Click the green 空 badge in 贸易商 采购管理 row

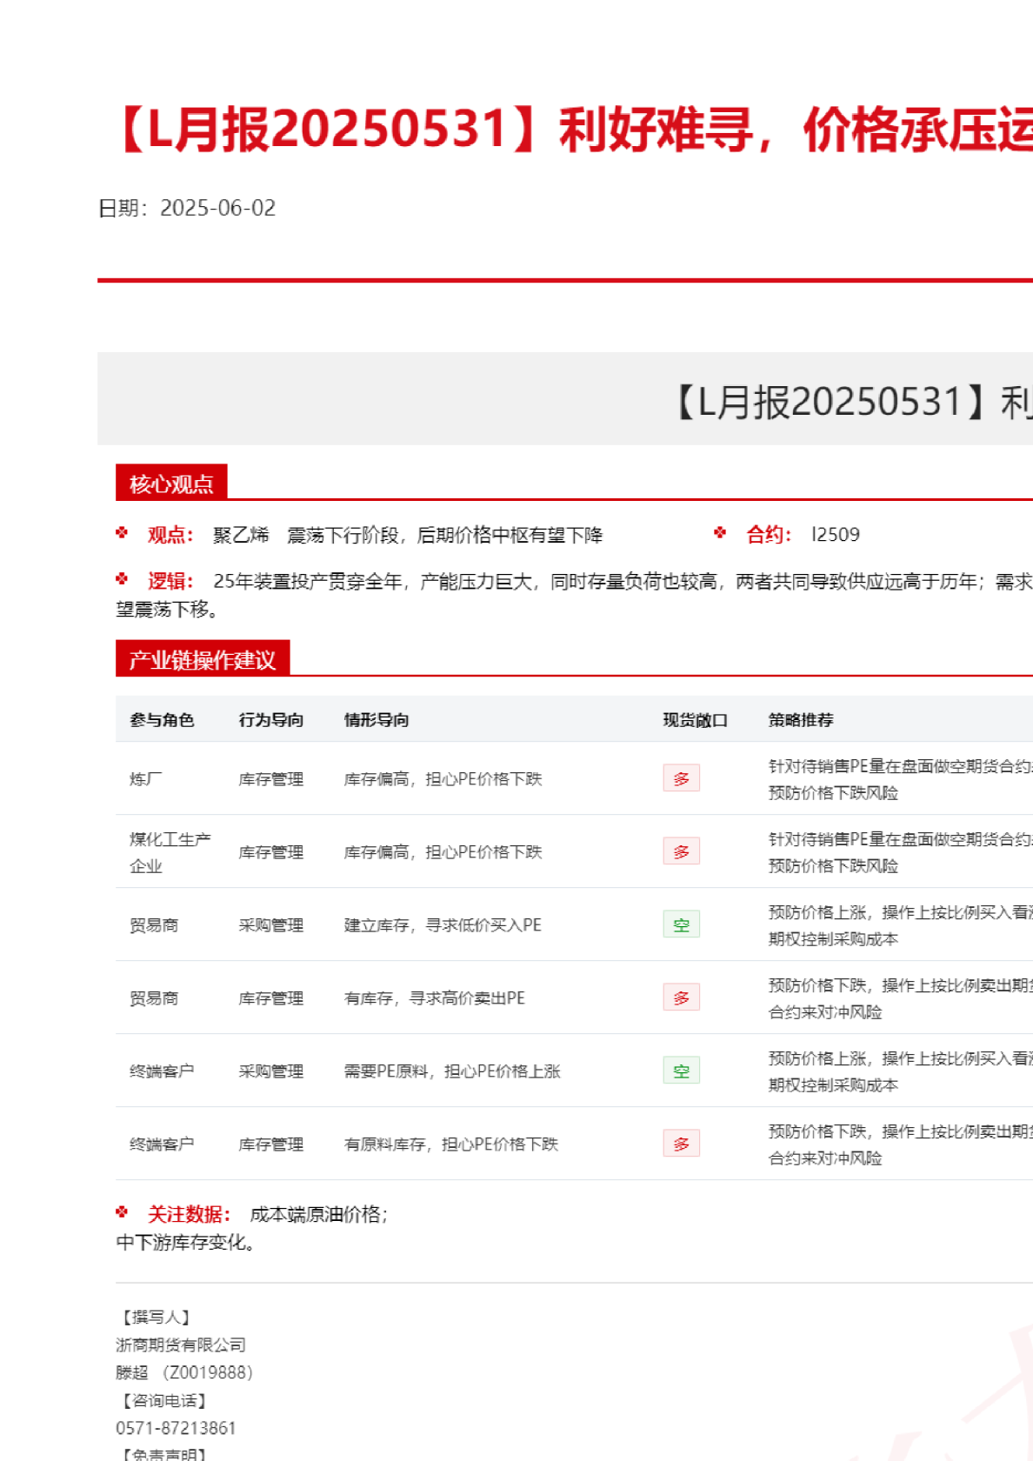681,924
